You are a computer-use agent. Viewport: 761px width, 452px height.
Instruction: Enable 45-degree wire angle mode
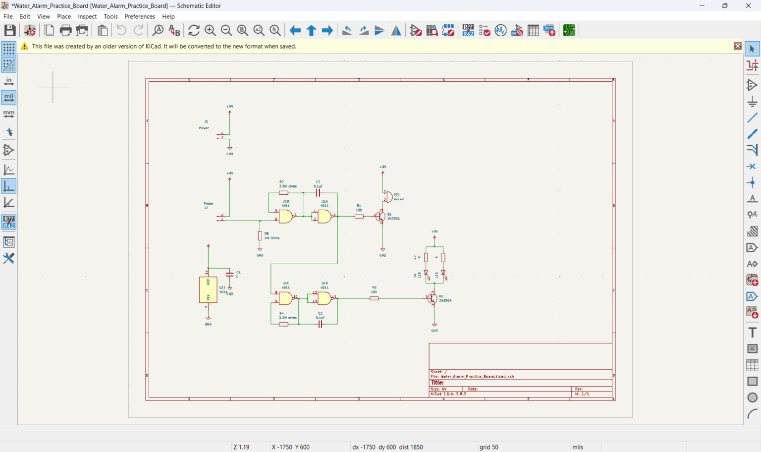(x=9, y=202)
